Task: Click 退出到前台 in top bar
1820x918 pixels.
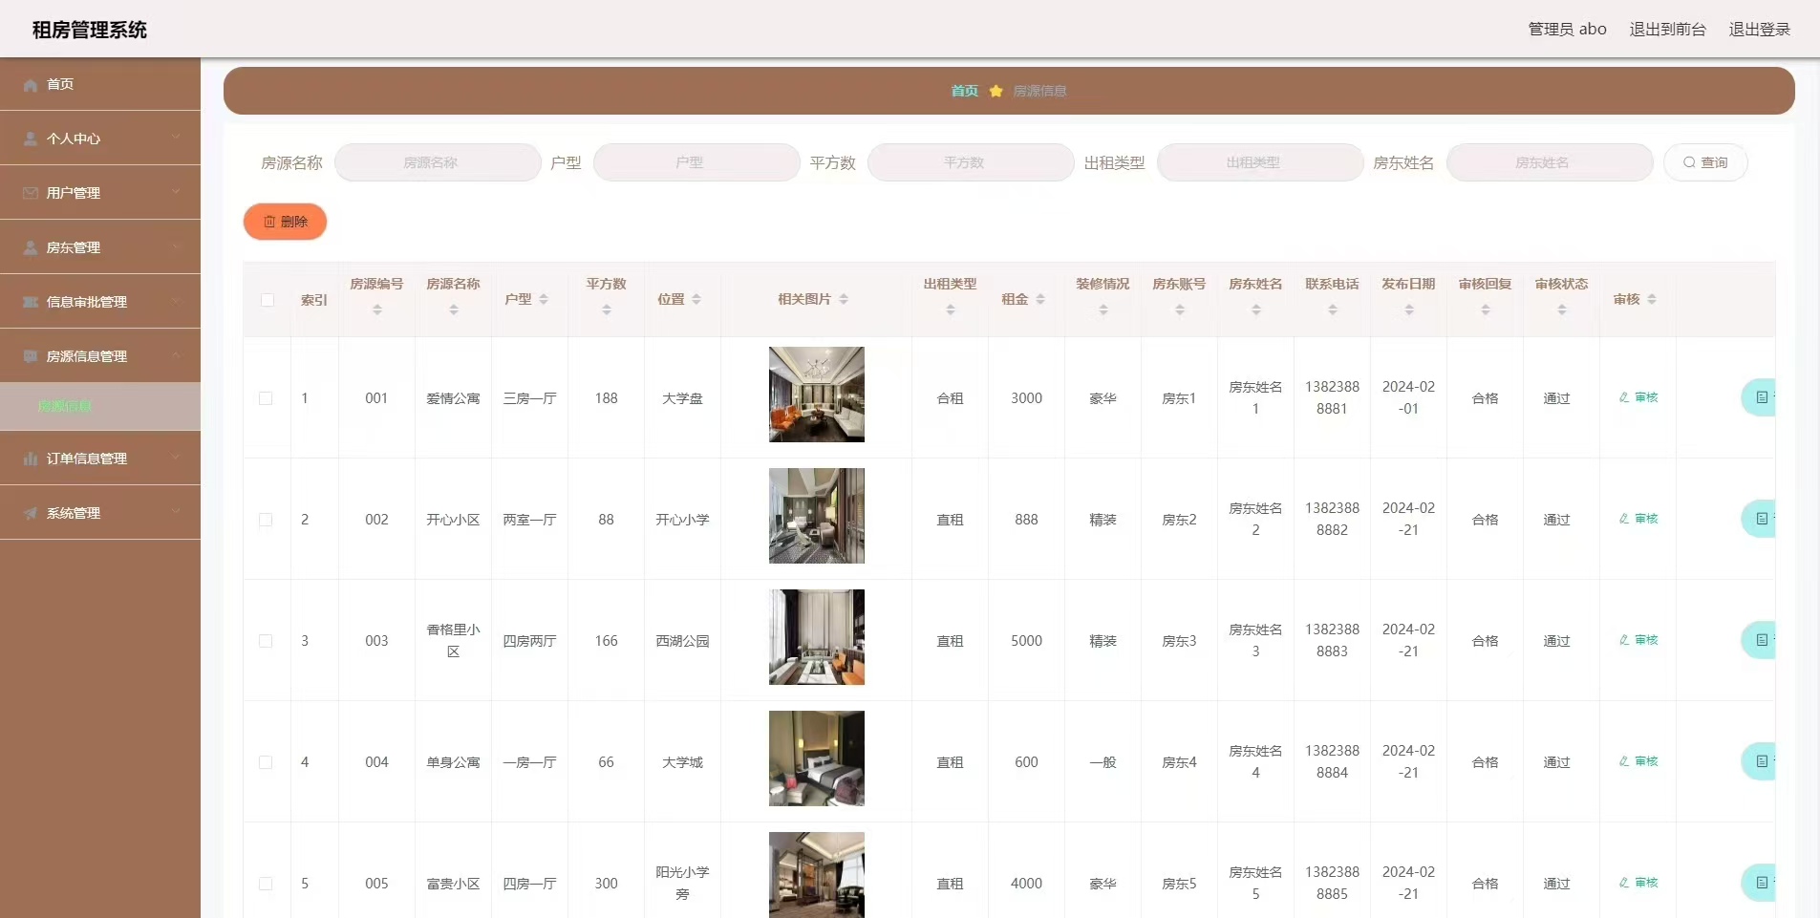Action: pos(1667,30)
